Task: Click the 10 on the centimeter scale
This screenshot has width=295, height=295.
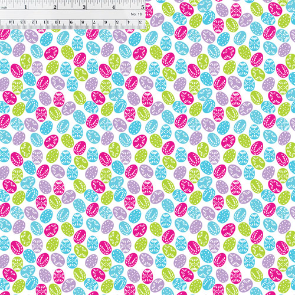Action: click(58, 22)
